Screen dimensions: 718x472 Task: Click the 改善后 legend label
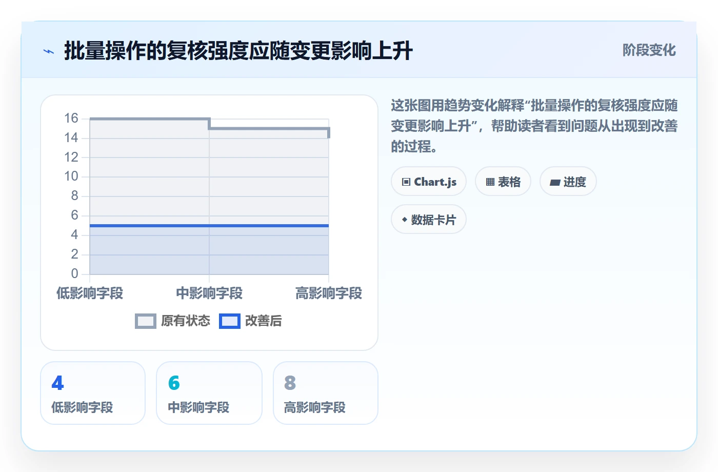pyautogui.click(x=264, y=321)
